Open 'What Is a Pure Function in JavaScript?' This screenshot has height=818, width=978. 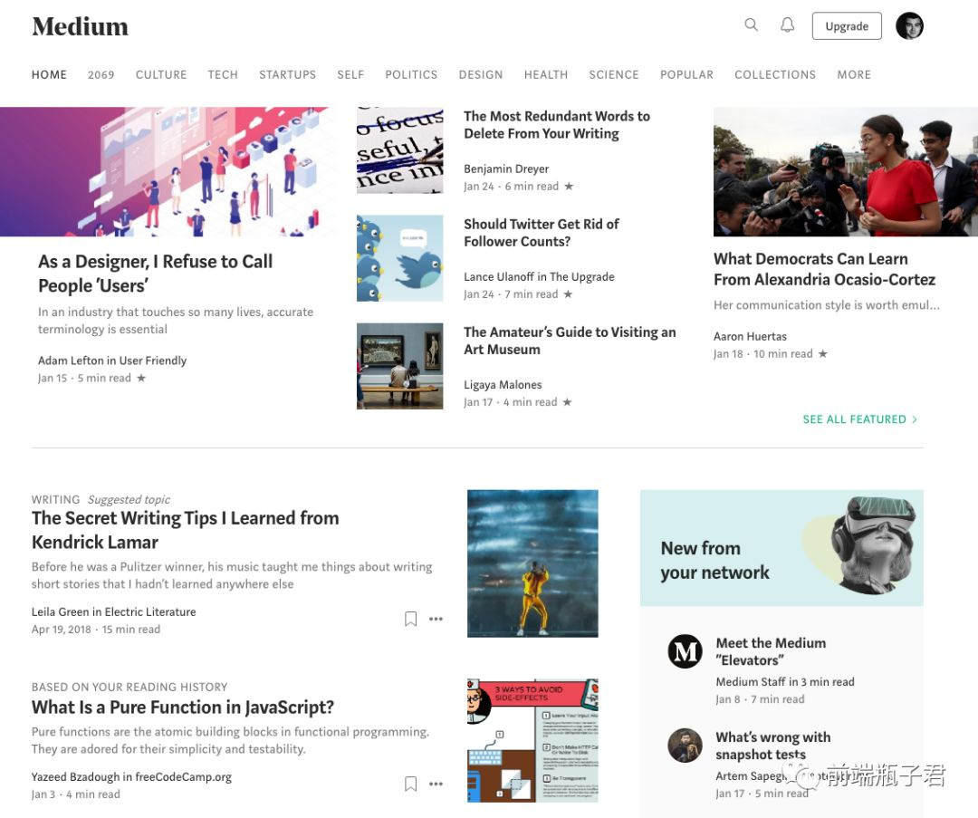[x=183, y=707]
